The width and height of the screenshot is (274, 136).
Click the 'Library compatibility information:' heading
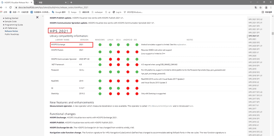pos(69,36)
